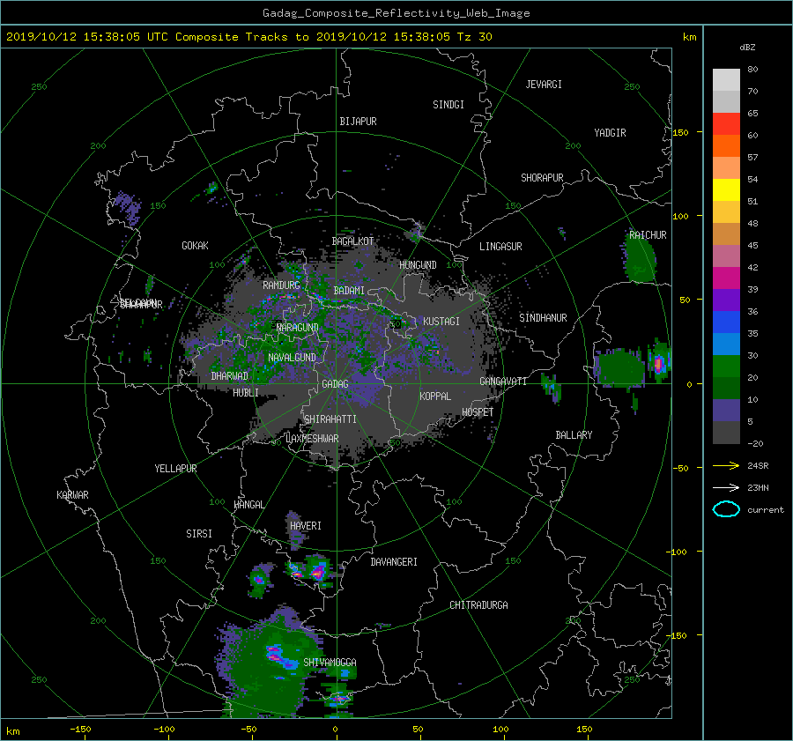The image size is (793, 741).
Task: Click the SHORAPUR city label
Action: point(542,178)
